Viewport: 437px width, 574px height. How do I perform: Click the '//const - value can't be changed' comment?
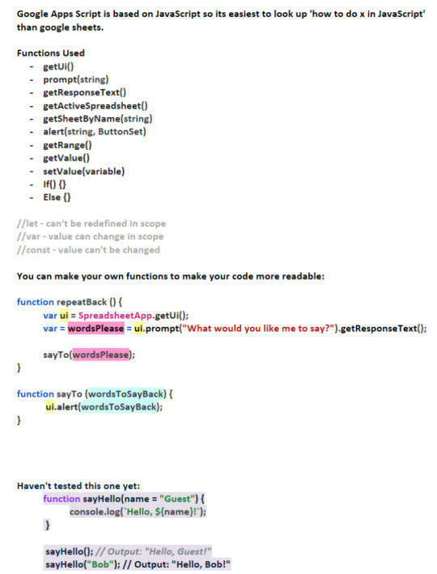[x=88, y=250]
